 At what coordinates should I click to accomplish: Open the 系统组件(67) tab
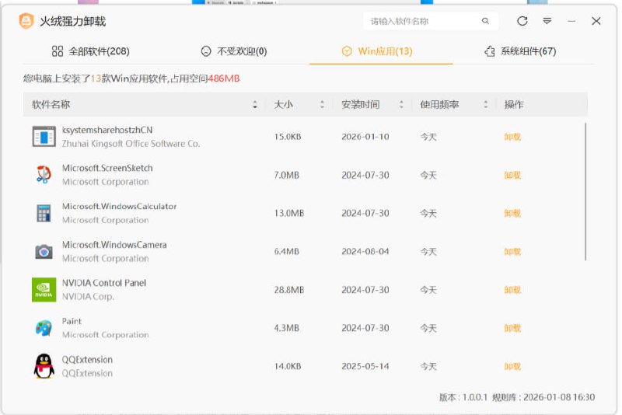(x=520, y=51)
